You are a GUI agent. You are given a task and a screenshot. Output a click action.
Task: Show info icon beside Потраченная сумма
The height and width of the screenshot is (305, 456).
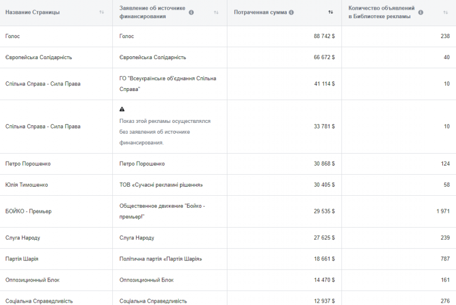(291, 13)
